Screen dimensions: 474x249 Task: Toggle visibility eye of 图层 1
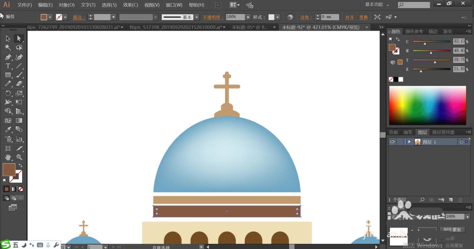tap(392, 142)
